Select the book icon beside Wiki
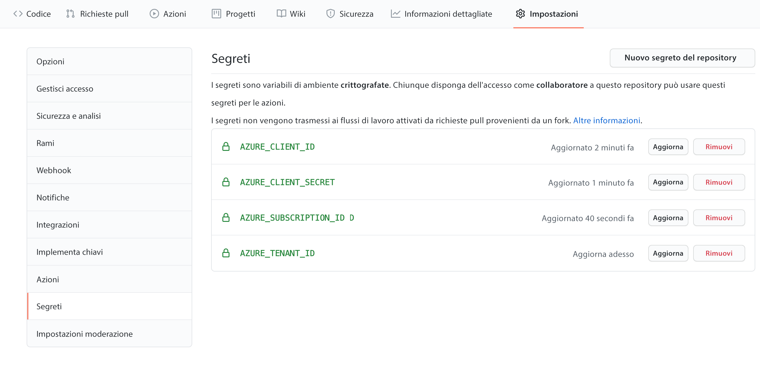The height and width of the screenshot is (365, 760). [281, 14]
